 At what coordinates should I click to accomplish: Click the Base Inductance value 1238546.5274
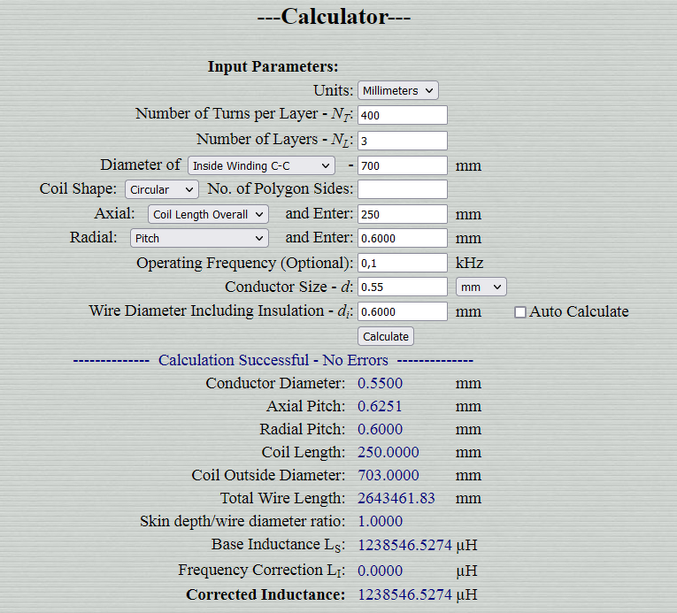point(404,545)
